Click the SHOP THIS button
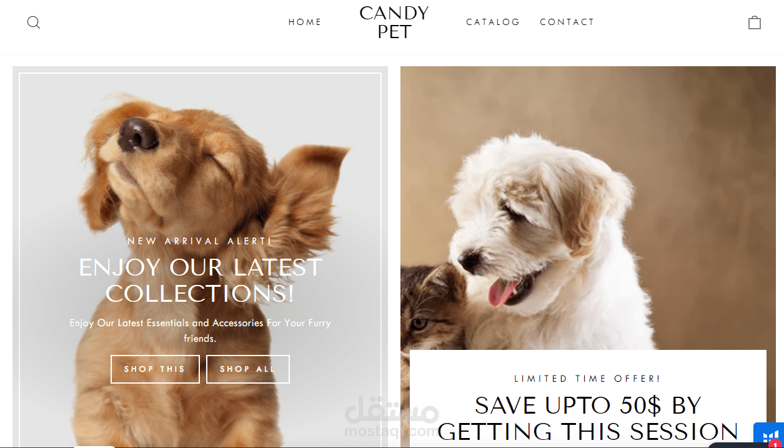 155,369
